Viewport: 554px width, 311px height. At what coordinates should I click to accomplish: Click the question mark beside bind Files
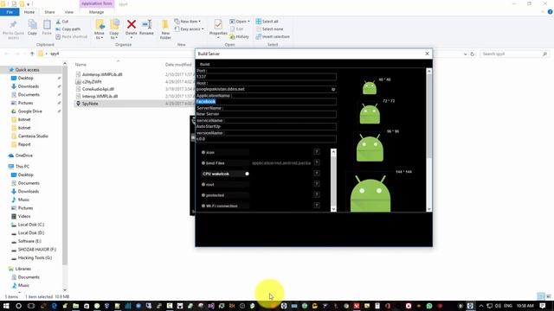pos(317,162)
